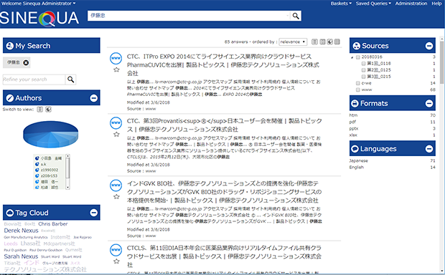Click the Sources panel icon
The image size is (445, 275).
[x=356, y=46]
